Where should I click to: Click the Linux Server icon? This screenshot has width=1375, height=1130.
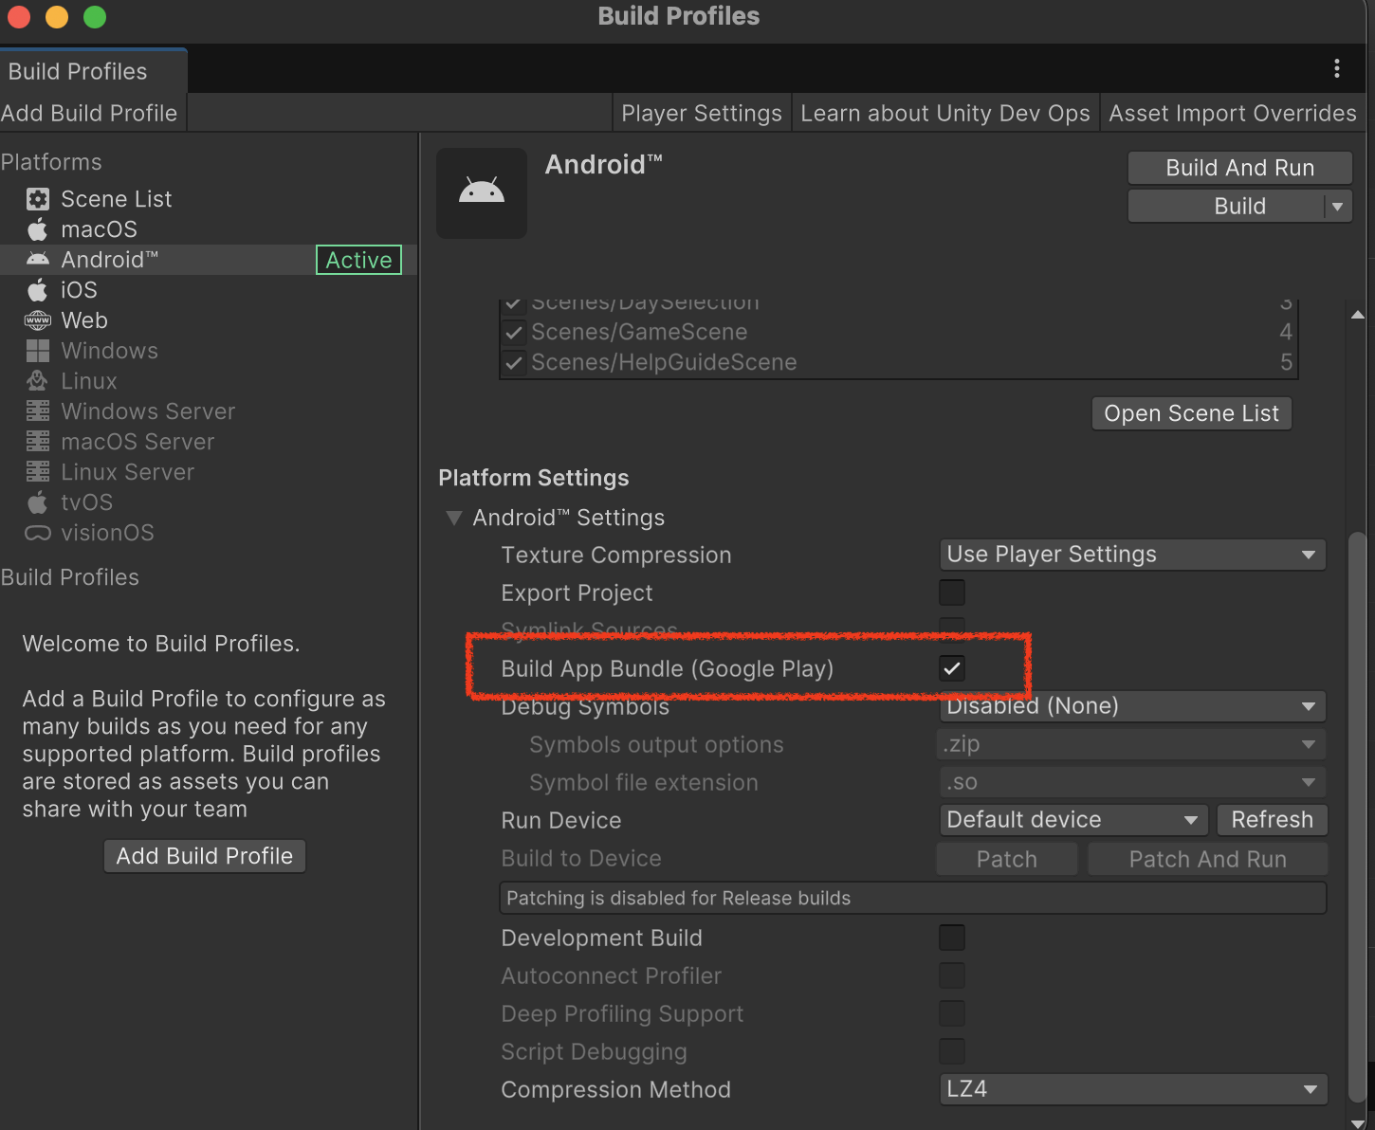[38, 472]
